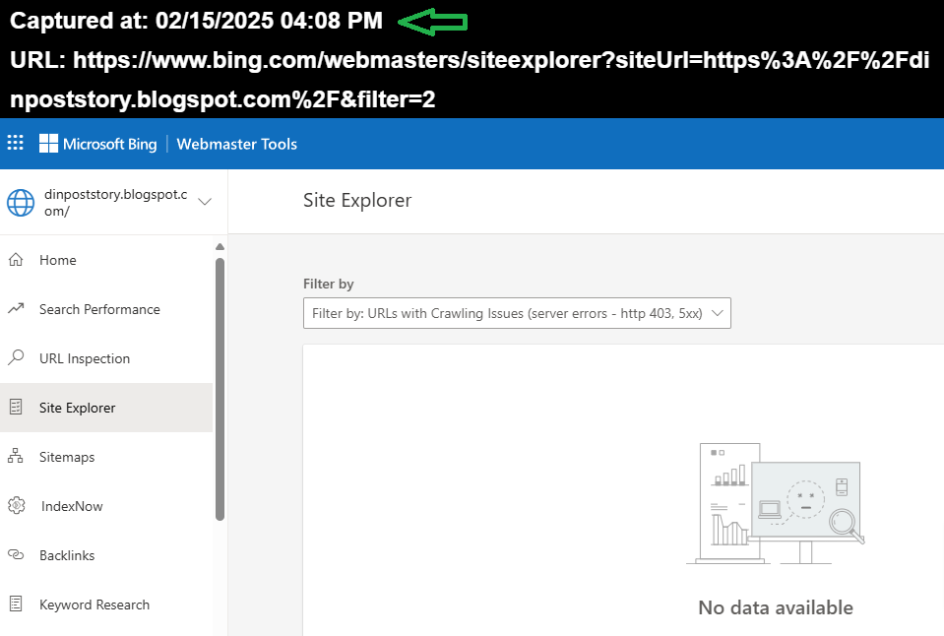Screen dimensions: 944x636
Task: Click the Sitemaps hierarchy icon
Action: [x=16, y=457]
